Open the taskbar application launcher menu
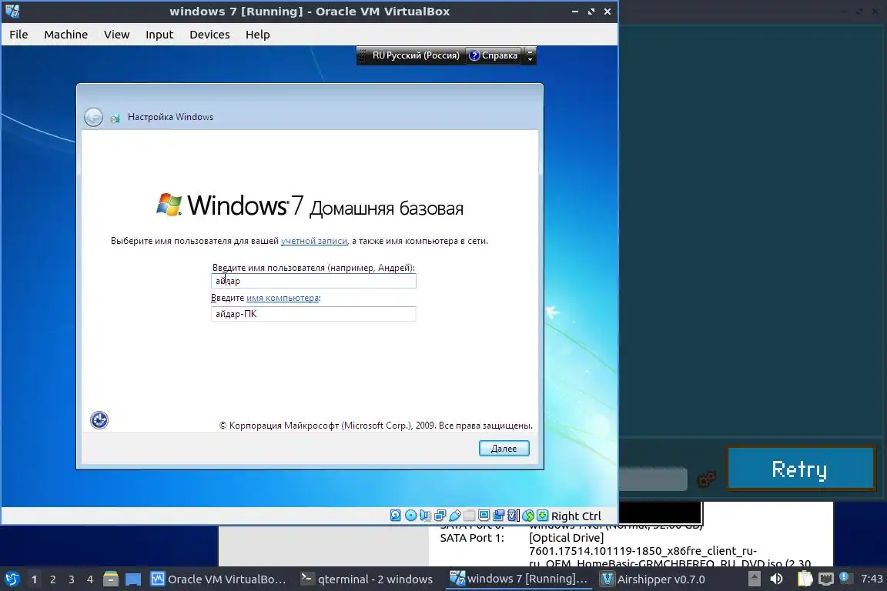This screenshot has height=591, width=887. [x=12, y=579]
